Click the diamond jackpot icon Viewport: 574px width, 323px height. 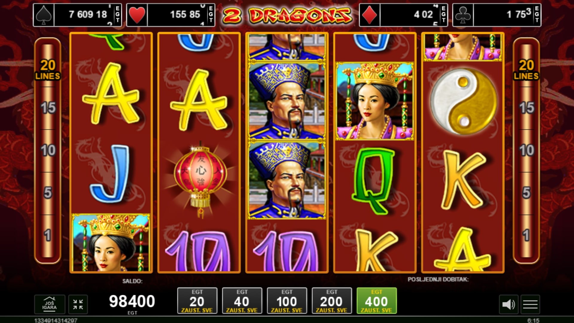pyautogui.click(x=370, y=15)
